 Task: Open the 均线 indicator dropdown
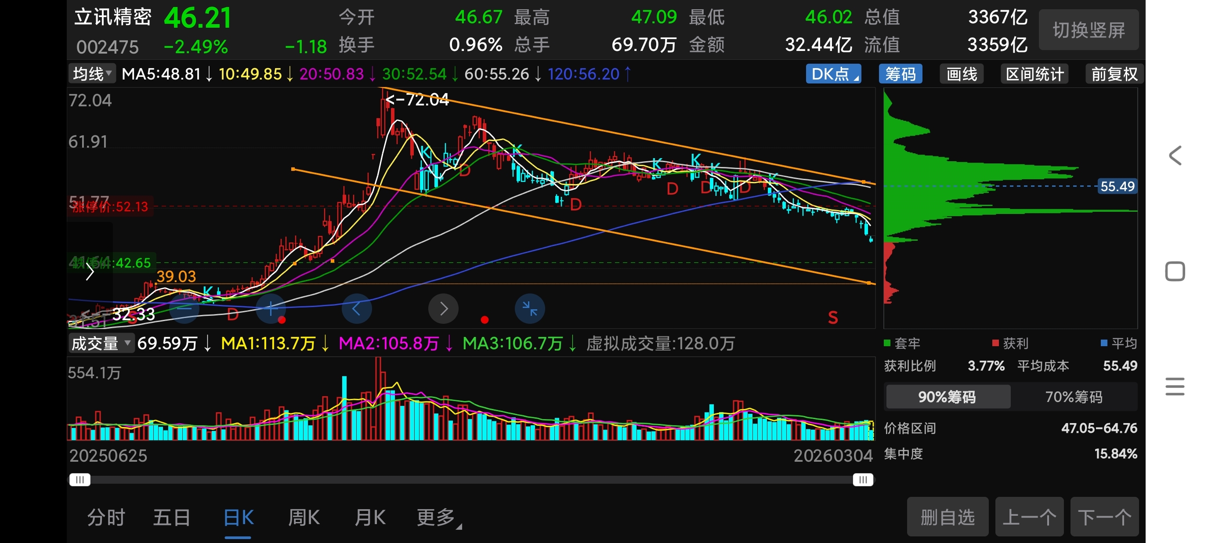[92, 74]
